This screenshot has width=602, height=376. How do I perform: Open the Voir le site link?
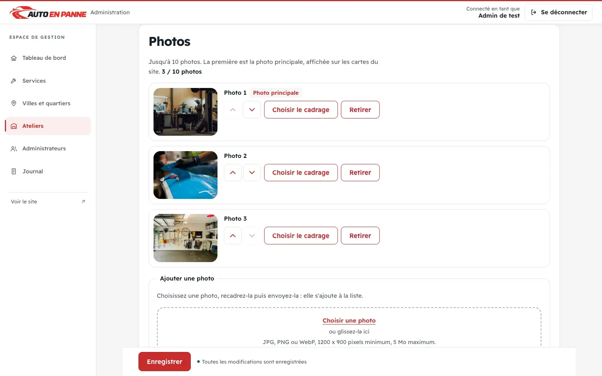click(x=48, y=202)
